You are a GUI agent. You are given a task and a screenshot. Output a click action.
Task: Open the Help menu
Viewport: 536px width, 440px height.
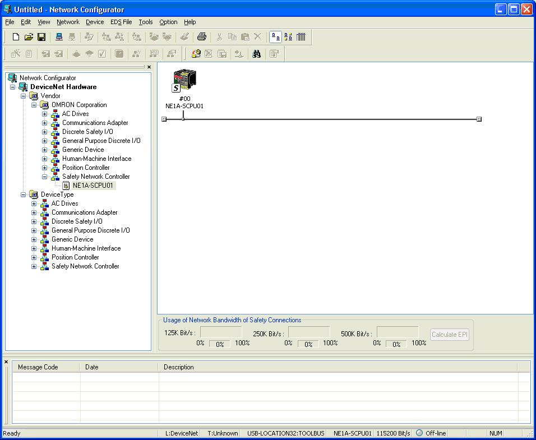[190, 22]
